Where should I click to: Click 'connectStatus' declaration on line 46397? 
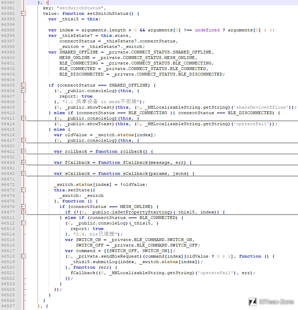77,41
